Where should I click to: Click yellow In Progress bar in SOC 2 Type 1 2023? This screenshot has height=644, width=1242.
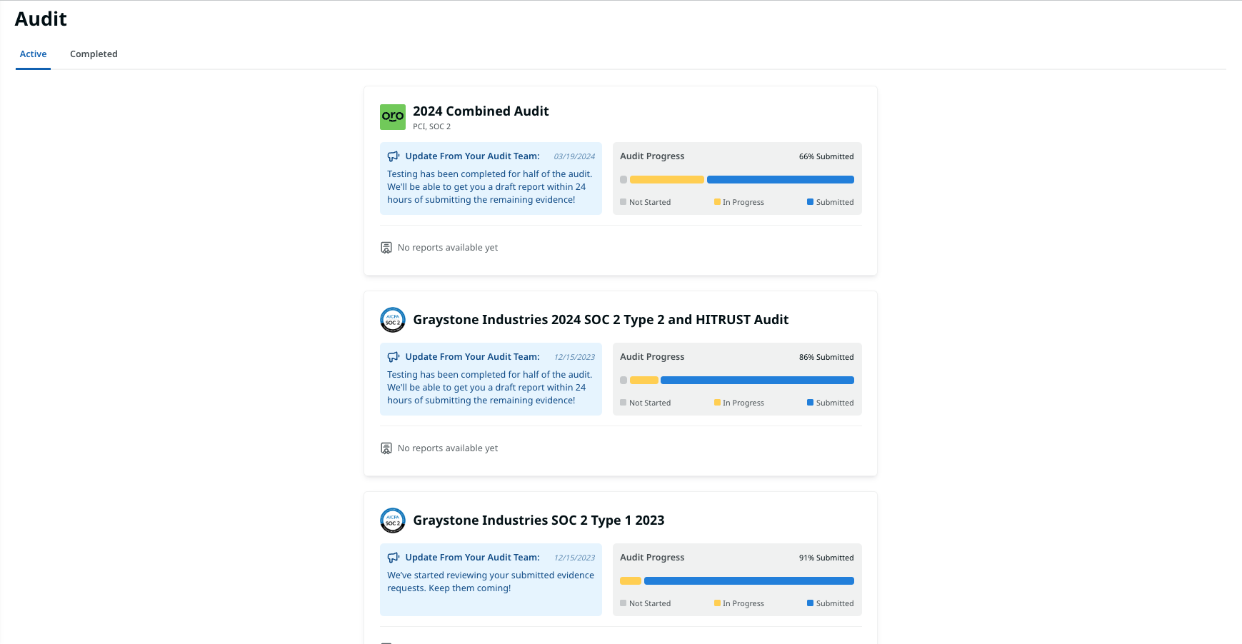631,581
